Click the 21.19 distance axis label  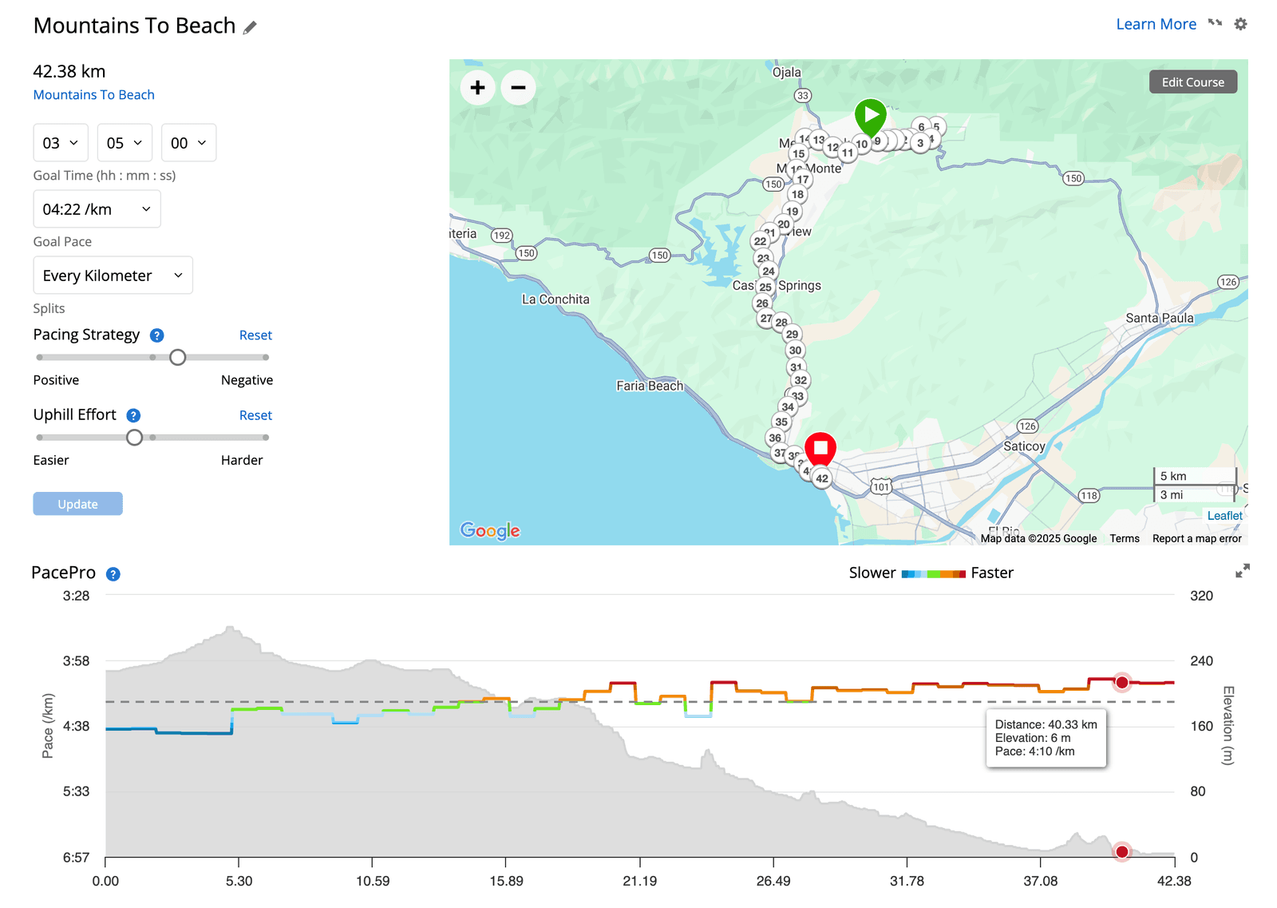click(x=639, y=881)
